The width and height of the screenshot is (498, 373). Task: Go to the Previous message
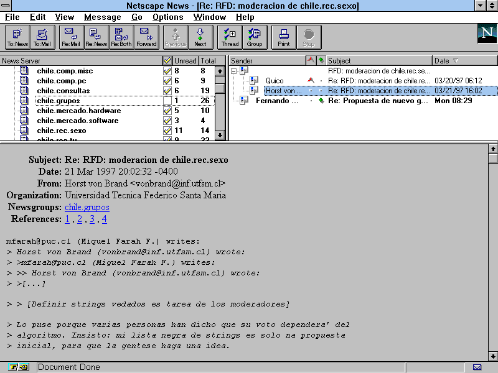176,37
